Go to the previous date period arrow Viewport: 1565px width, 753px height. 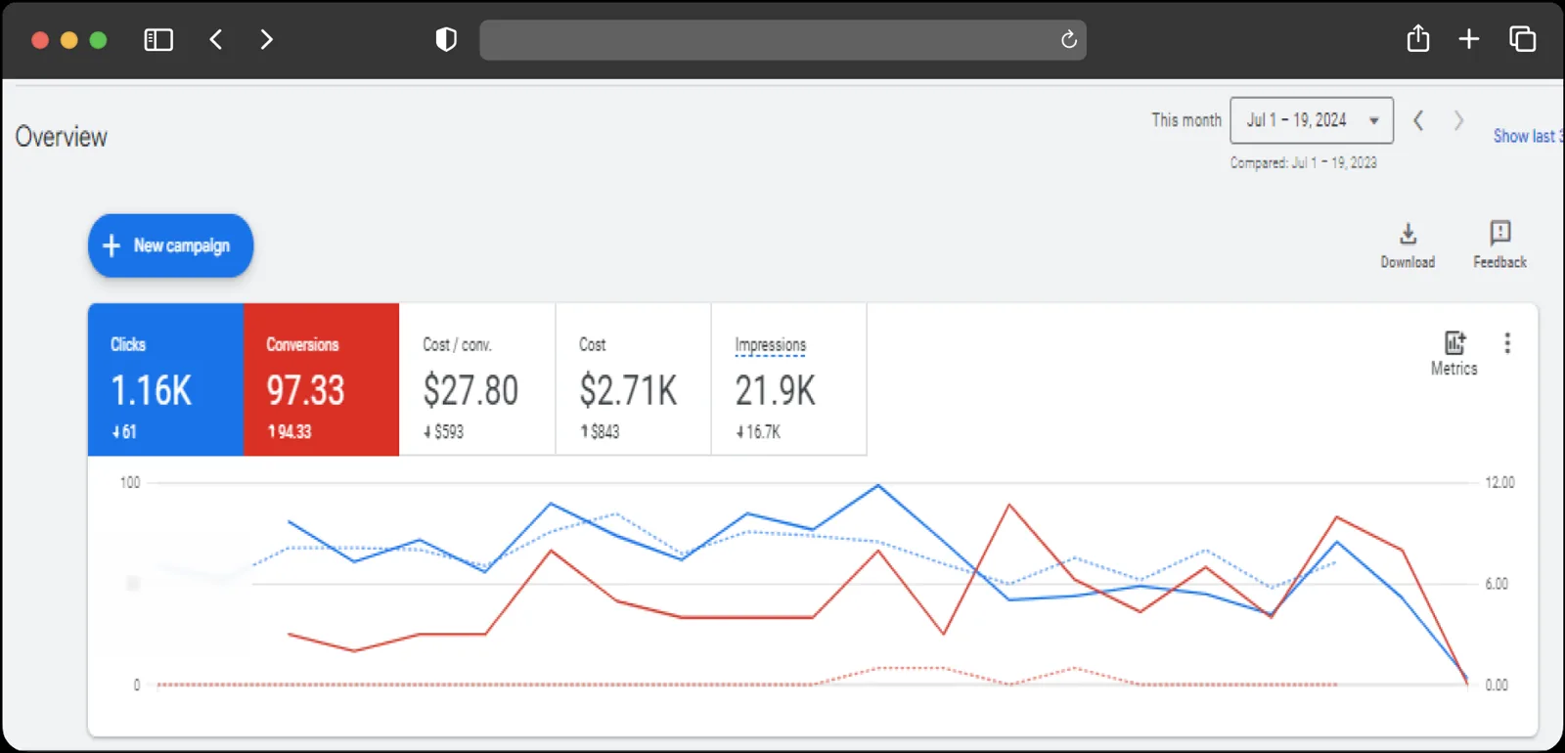point(1418,120)
